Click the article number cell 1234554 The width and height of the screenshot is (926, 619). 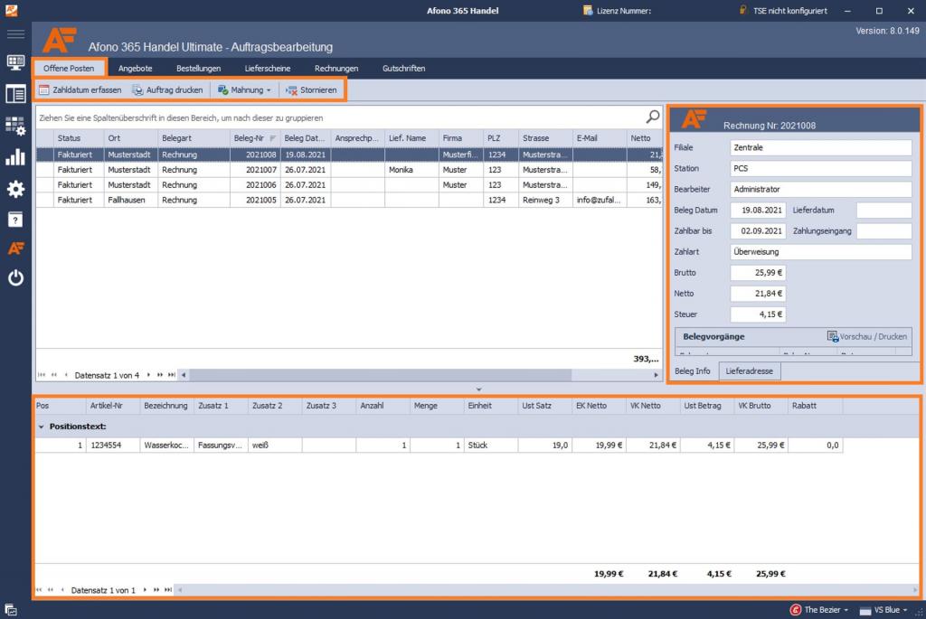pyautogui.click(x=113, y=445)
